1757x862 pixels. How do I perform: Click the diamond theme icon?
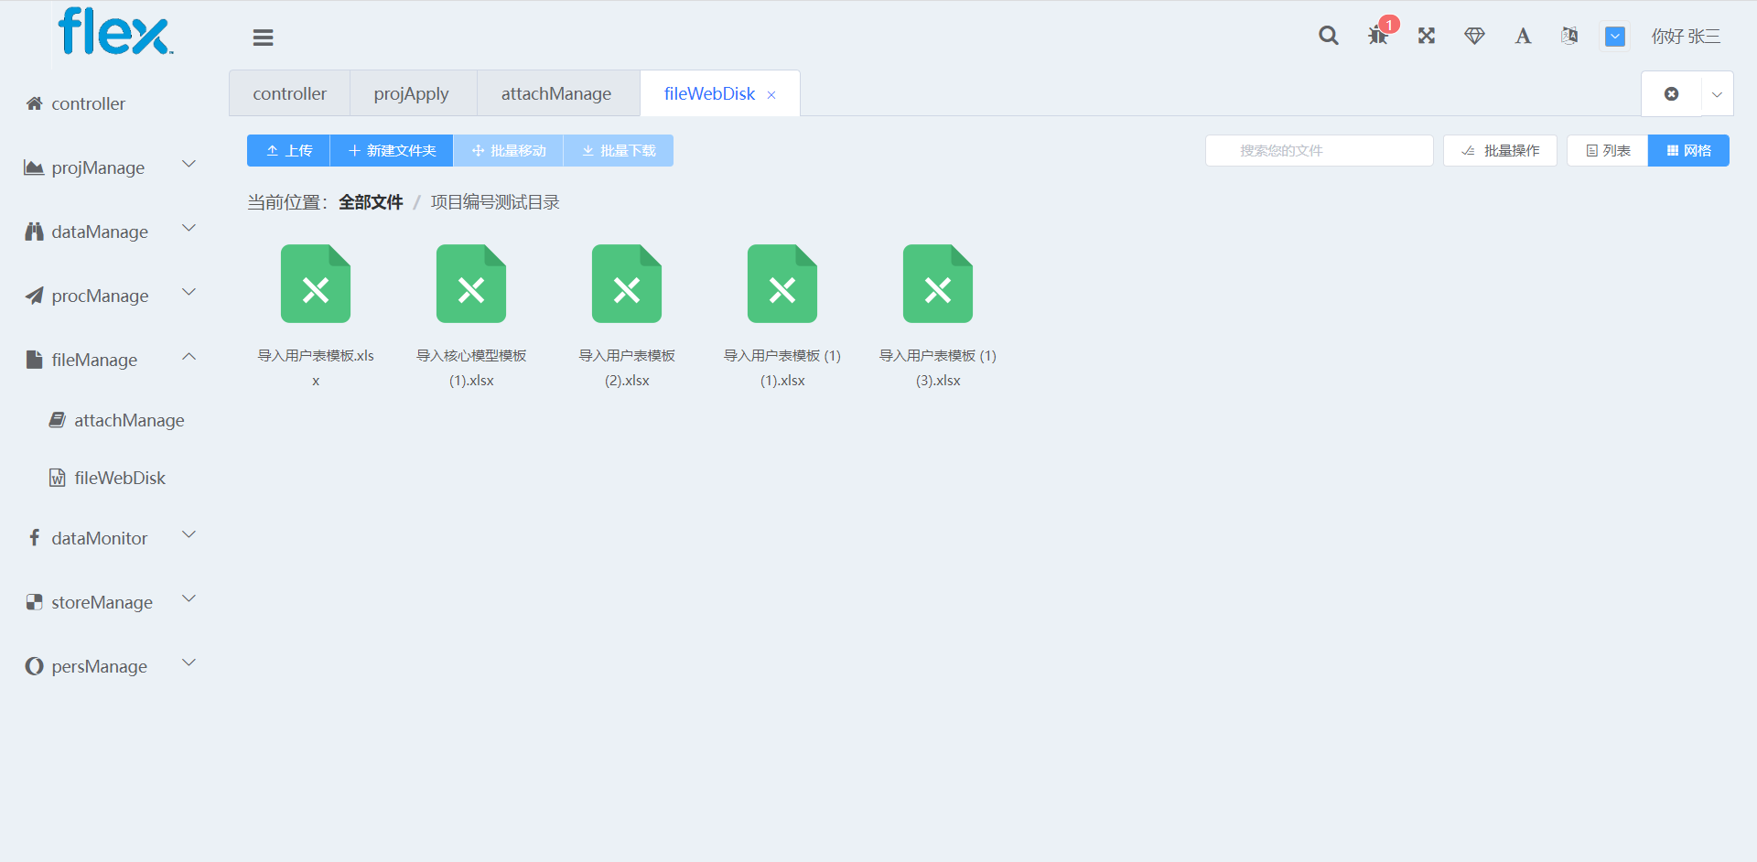point(1474,36)
